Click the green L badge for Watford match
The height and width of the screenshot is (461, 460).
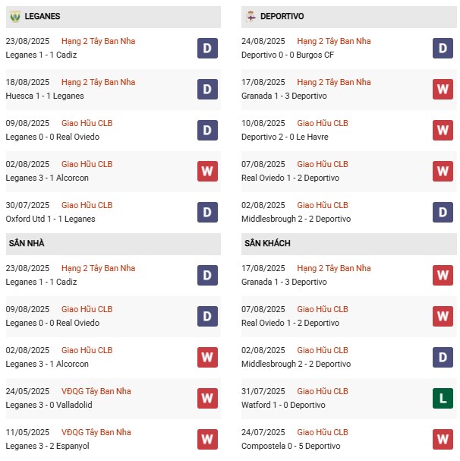tap(443, 398)
